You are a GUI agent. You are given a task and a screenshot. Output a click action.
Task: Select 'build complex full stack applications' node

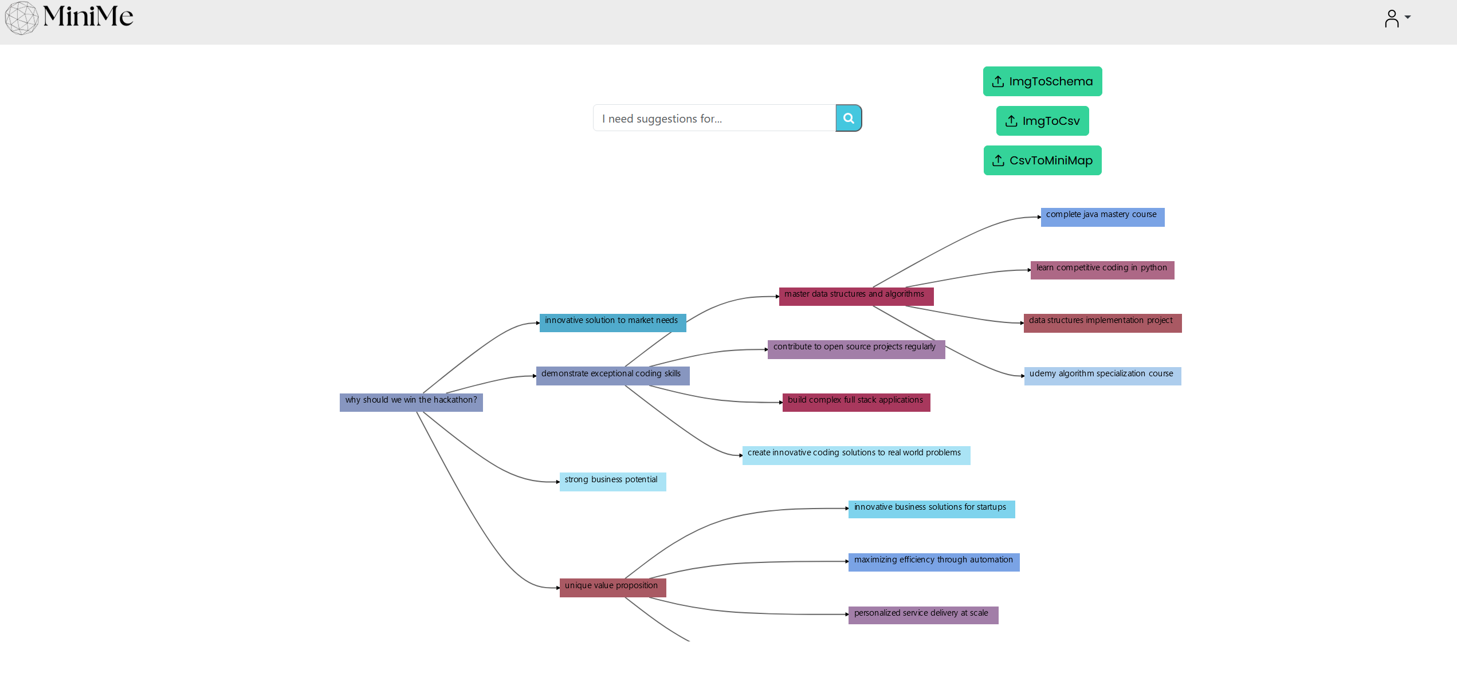(x=855, y=402)
